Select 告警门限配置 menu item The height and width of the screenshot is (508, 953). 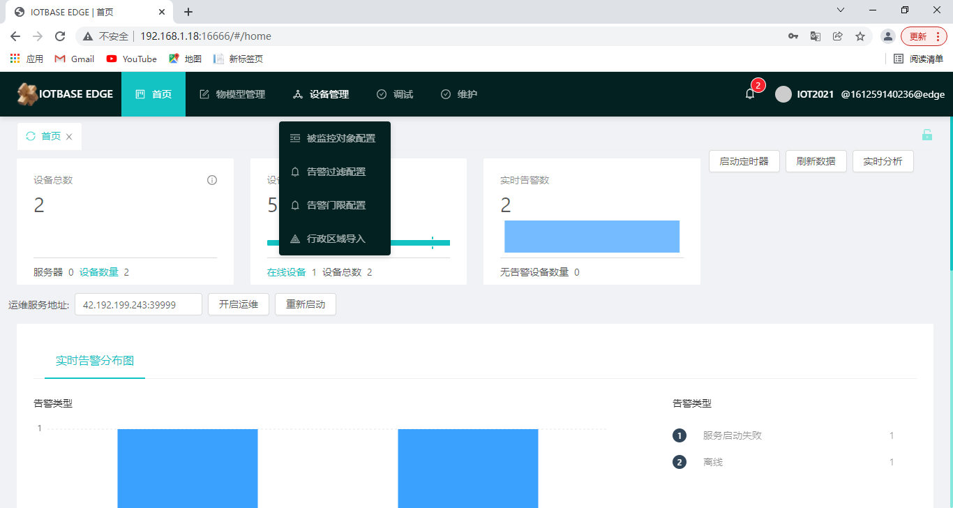(336, 205)
